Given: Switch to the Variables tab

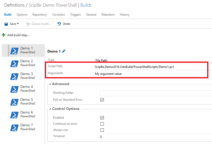Looking at the screenshot, I should coord(58,15).
